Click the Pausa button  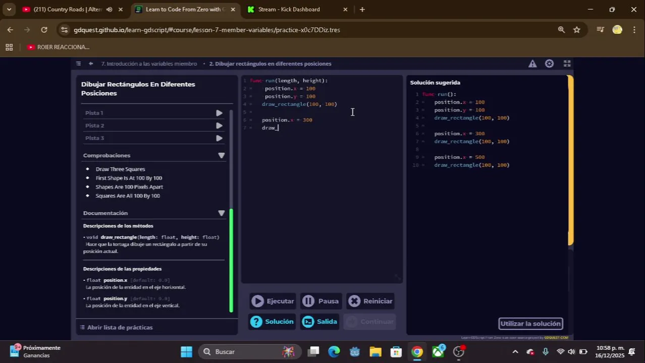[321, 301]
